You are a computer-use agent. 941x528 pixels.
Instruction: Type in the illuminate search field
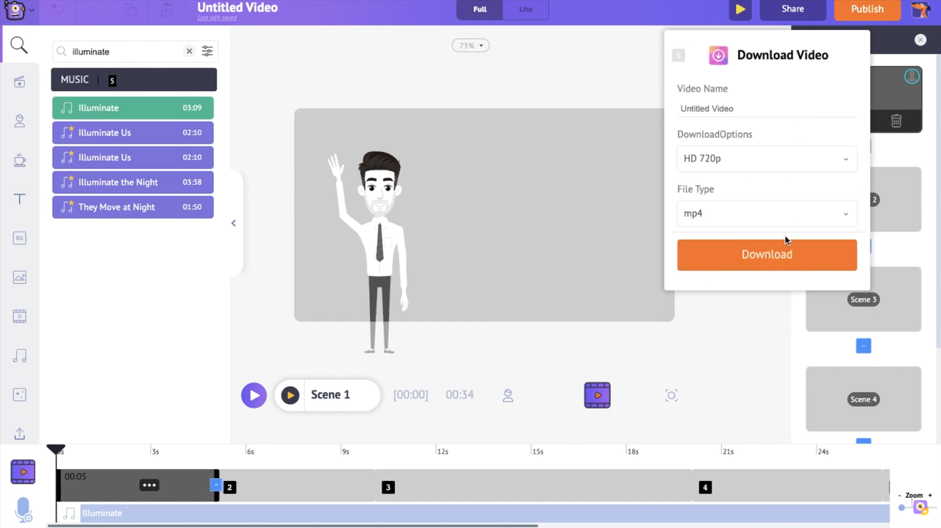[125, 51]
